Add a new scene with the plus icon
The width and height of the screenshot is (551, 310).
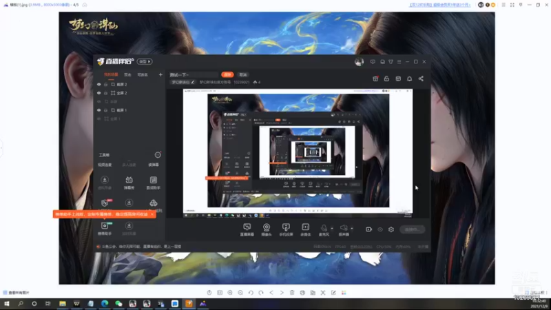(160, 74)
